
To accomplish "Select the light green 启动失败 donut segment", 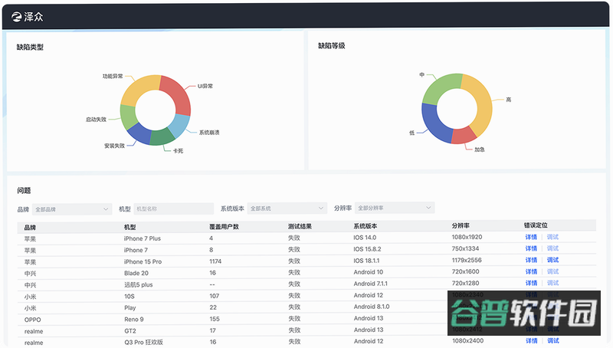I will pyautogui.click(x=128, y=117).
